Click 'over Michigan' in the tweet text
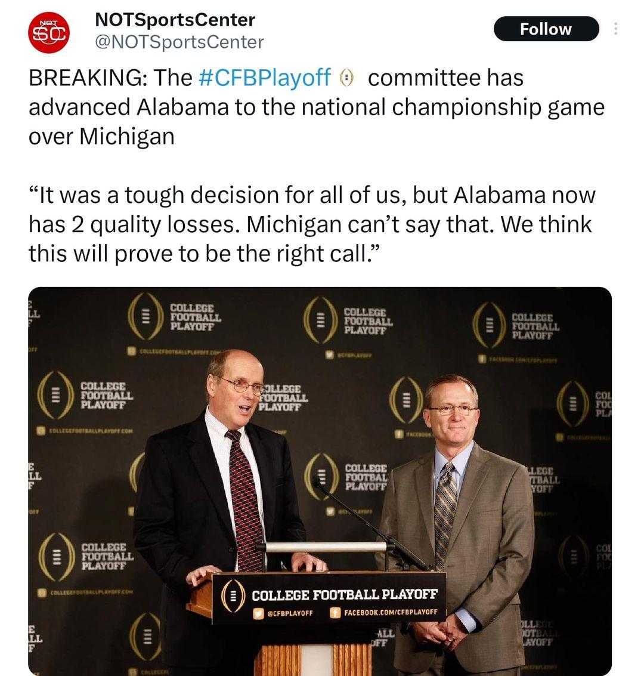644x676 pixels. point(101,136)
